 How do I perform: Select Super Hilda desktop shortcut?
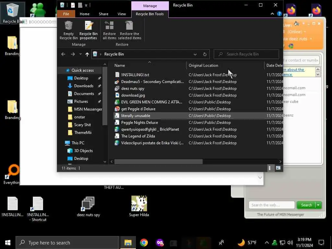[x=139, y=206]
